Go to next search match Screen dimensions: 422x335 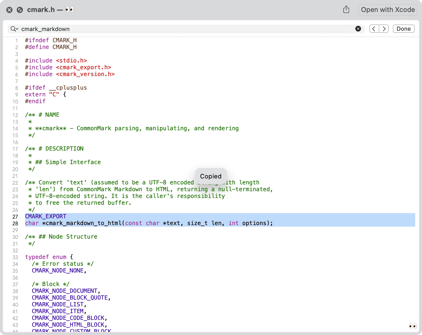tap(384, 29)
